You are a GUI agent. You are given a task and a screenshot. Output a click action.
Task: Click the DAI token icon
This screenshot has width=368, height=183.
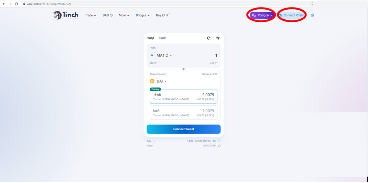(152, 81)
